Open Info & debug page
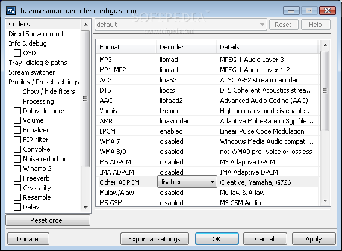Screen dimensions: 342x251 point(28,43)
